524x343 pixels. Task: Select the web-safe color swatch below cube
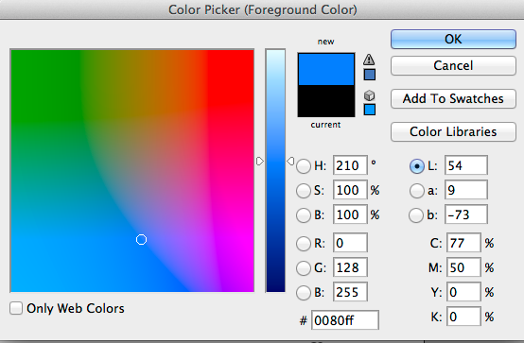tap(370, 110)
